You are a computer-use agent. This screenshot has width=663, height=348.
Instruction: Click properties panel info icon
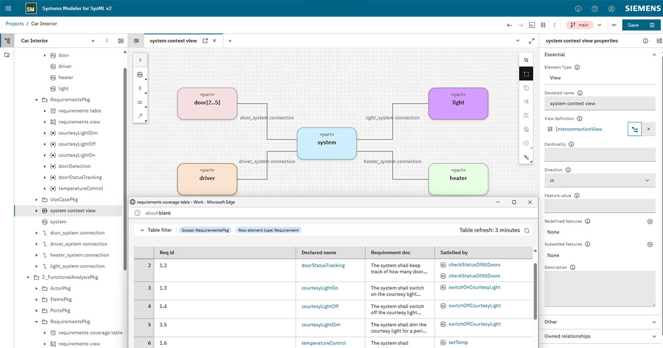tap(645, 41)
